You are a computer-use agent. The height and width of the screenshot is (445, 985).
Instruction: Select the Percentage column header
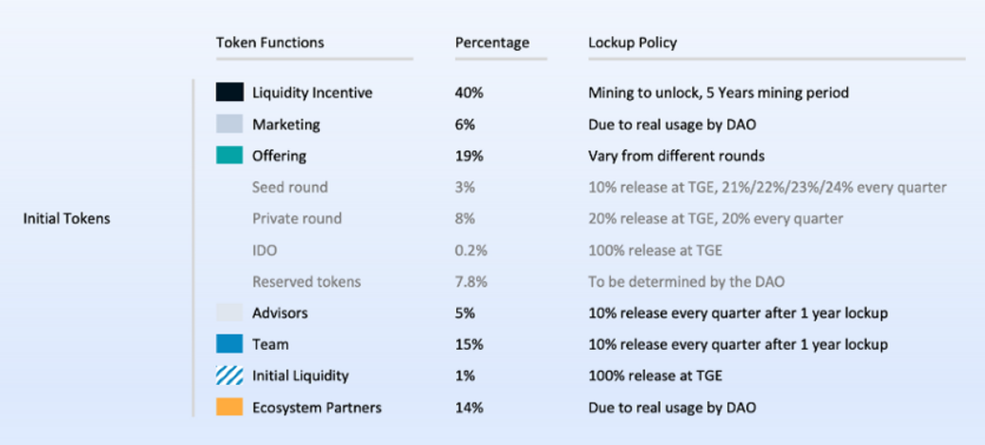tap(492, 43)
